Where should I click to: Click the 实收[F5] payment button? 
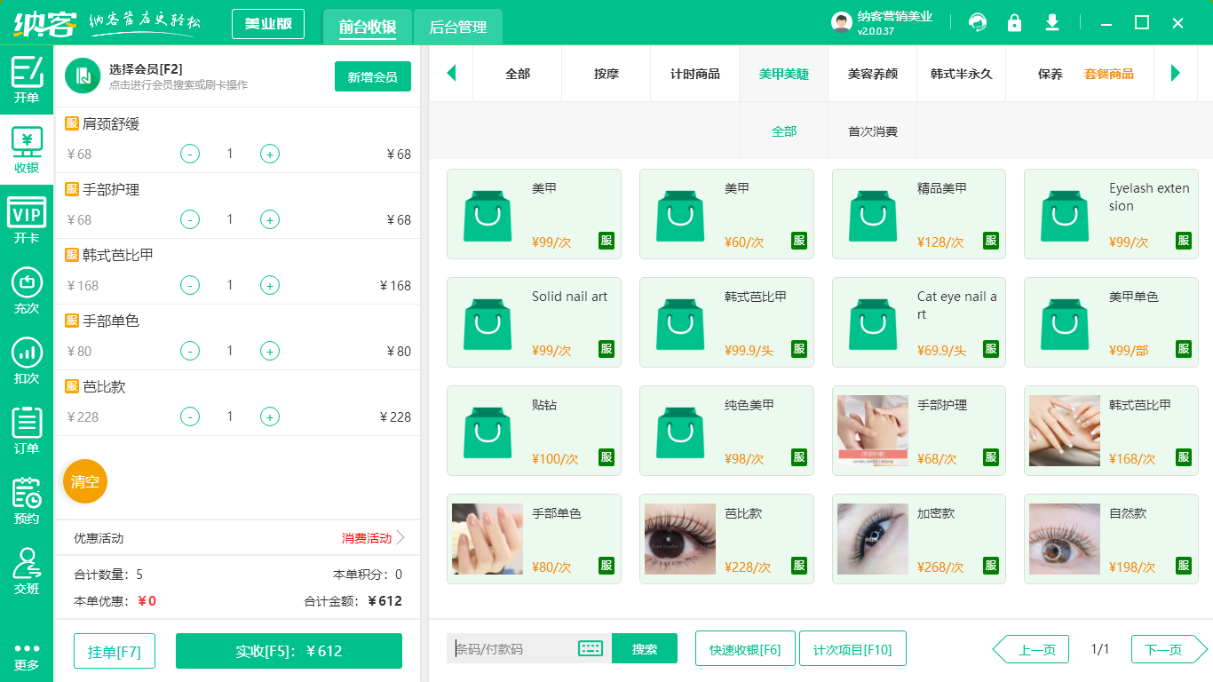289,650
